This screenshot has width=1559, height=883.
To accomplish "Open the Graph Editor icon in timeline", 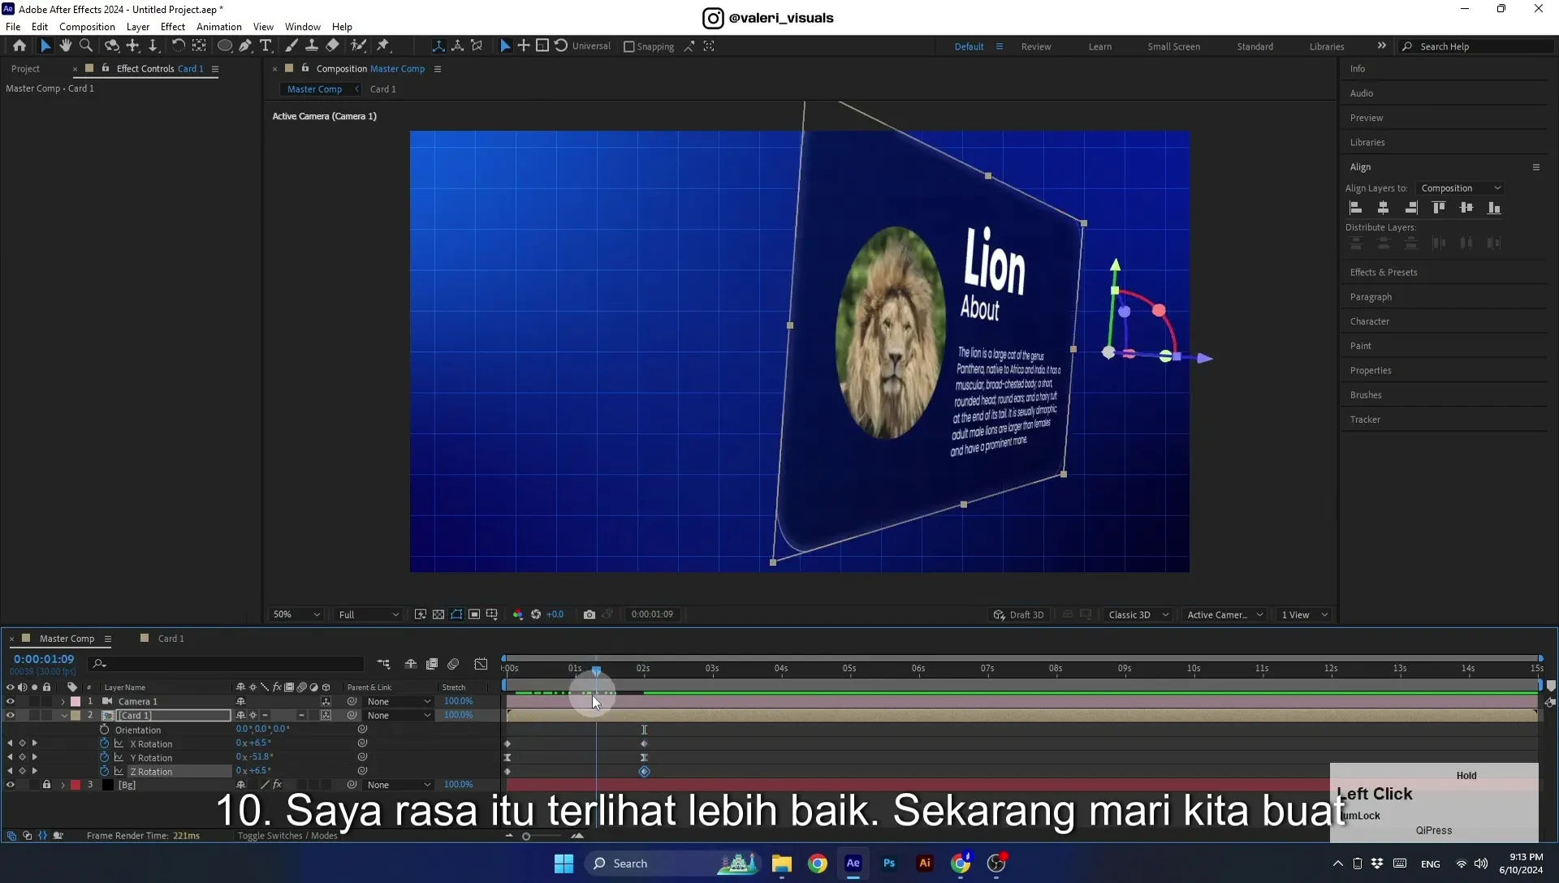I will coord(481,664).
